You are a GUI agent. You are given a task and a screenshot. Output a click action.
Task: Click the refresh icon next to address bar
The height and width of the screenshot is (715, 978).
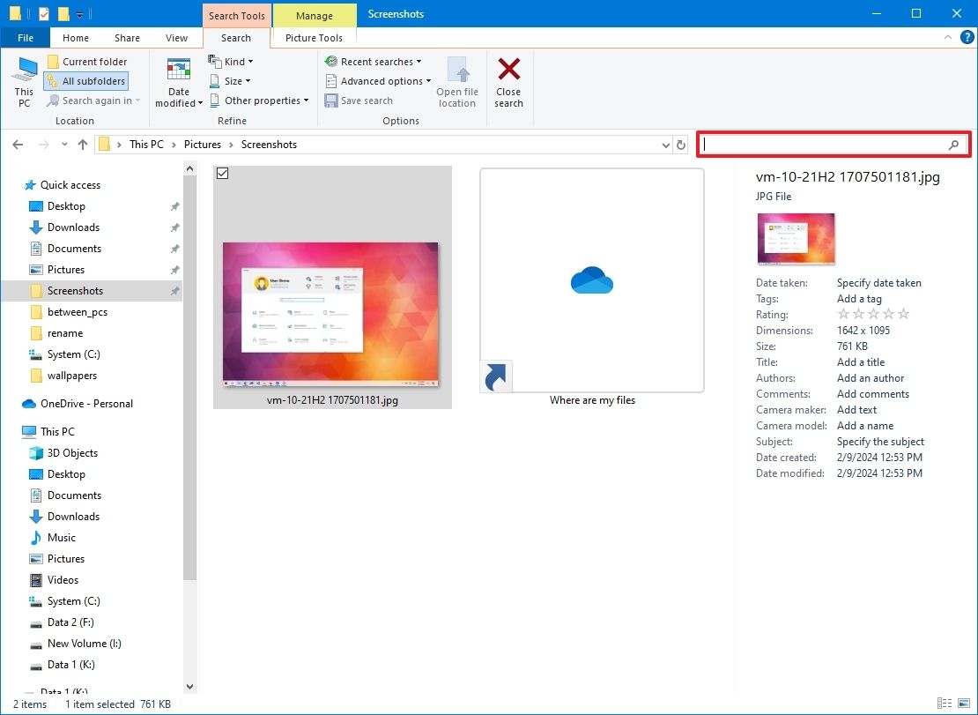pos(679,144)
